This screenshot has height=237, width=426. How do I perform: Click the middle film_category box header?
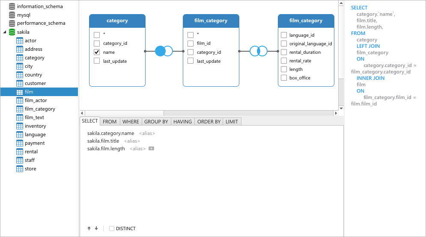coord(211,21)
